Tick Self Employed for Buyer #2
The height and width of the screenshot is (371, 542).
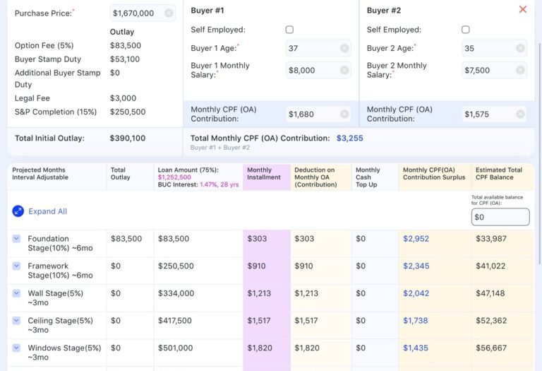pyautogui.click(x=465, y=30)
